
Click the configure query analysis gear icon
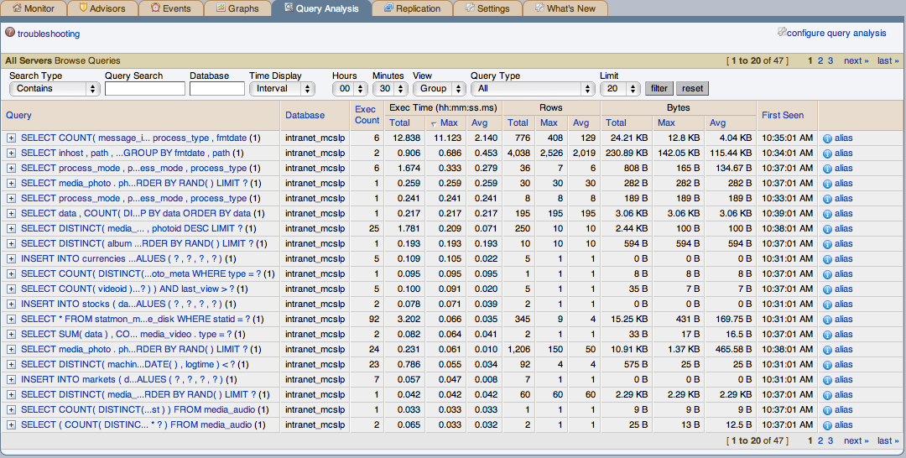point(782,33)
